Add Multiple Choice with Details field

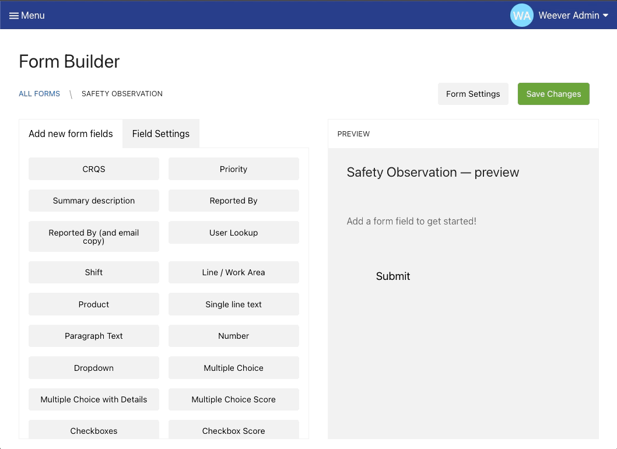pyautogui.click(x=94, y=399)
